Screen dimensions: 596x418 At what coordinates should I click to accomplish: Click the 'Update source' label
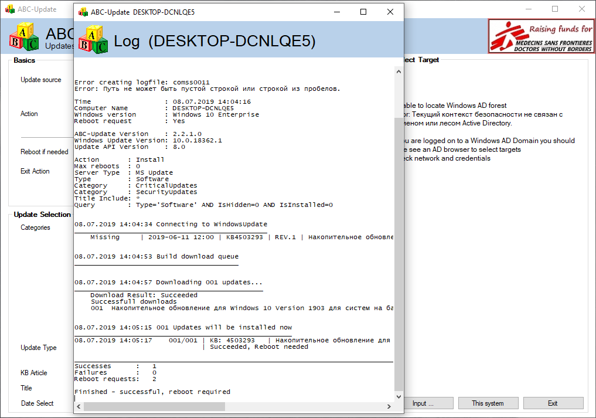click(40, 80)
